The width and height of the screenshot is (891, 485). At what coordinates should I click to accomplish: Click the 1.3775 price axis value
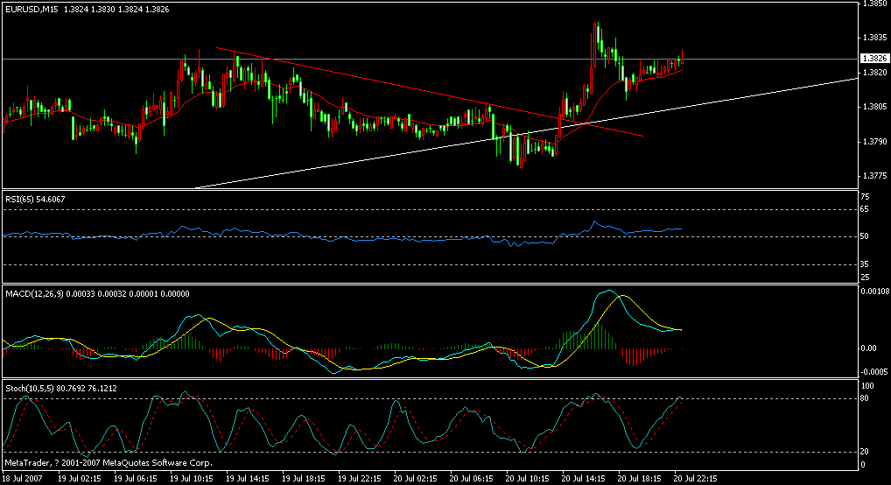874,176
